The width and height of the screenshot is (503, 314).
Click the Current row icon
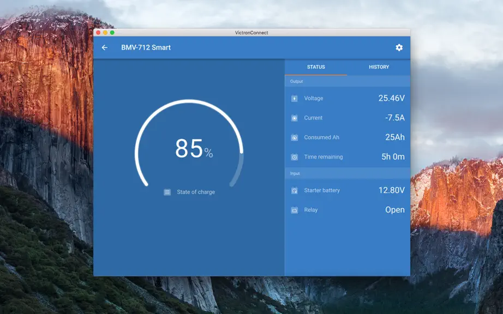[294, 118]
